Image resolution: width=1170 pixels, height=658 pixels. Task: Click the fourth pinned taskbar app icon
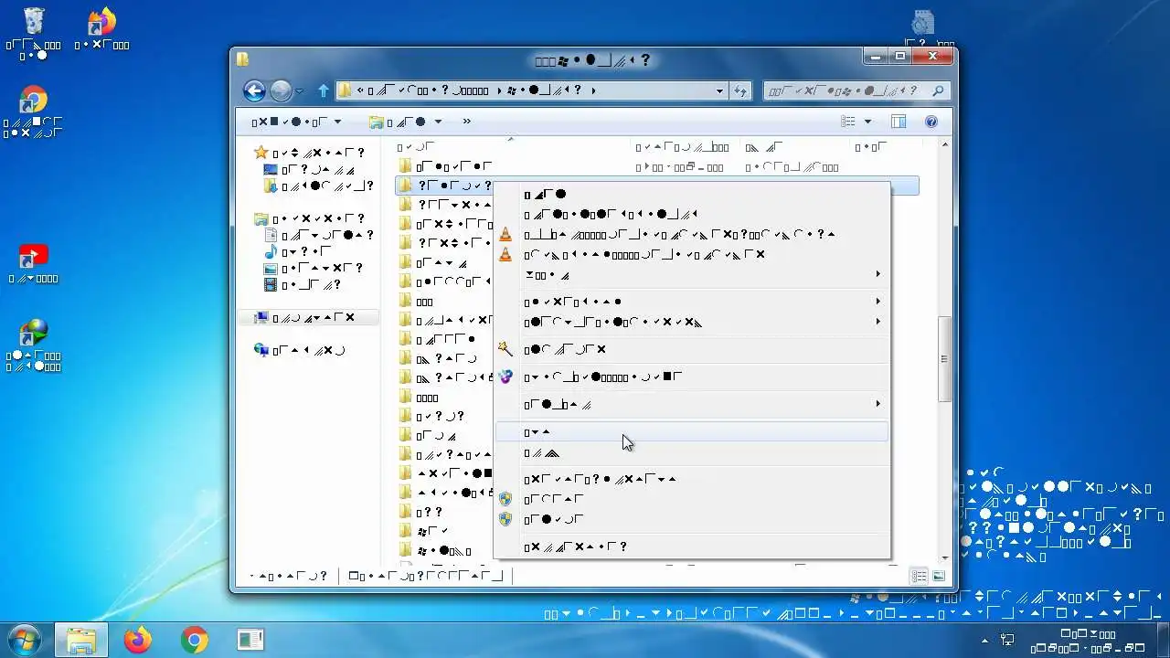tap(250, 640)
